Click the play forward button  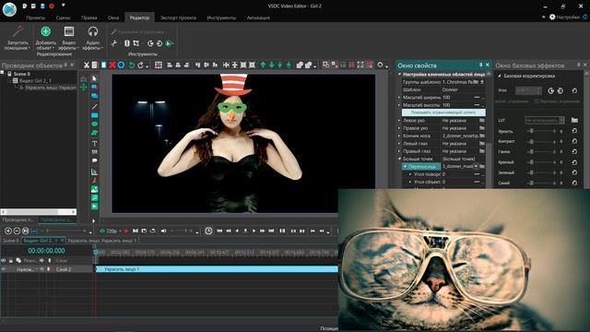254,231
